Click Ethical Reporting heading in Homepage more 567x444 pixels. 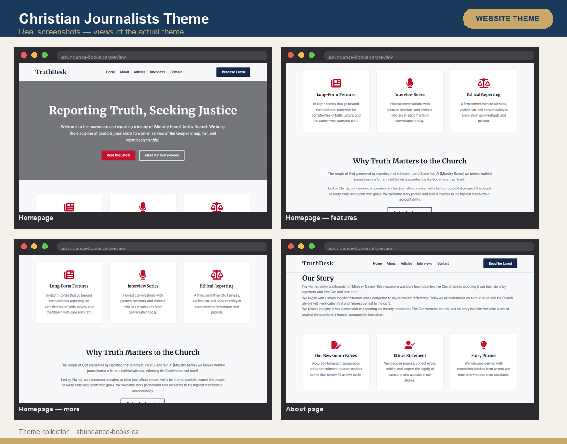click(x=216, y=286)
